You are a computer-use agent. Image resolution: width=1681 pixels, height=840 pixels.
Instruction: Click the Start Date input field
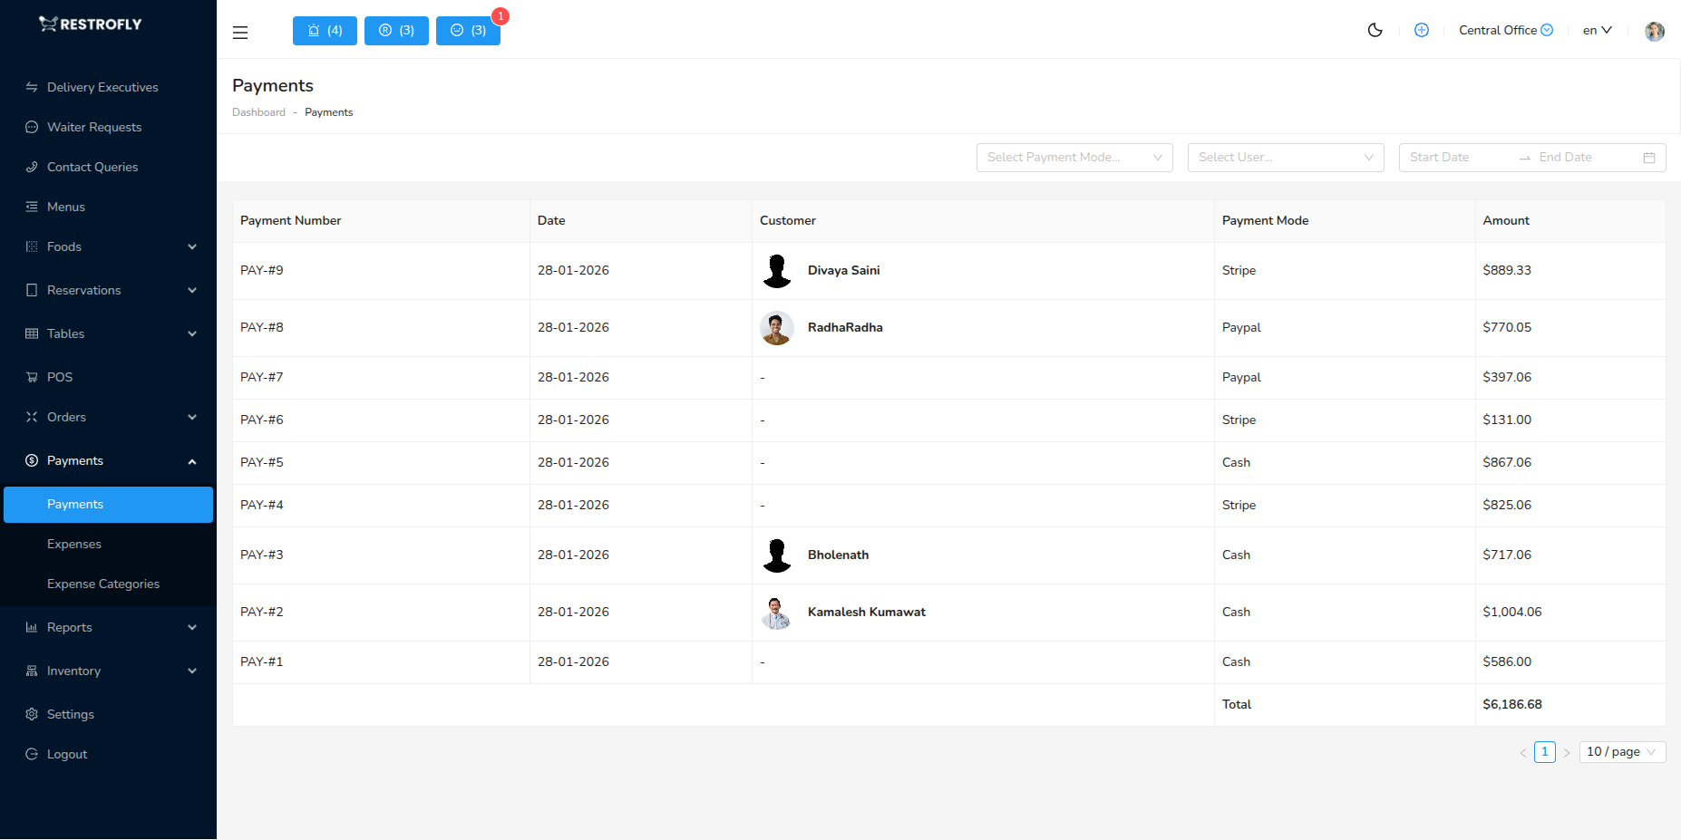pyautogui.click(x=1449, y=157)
